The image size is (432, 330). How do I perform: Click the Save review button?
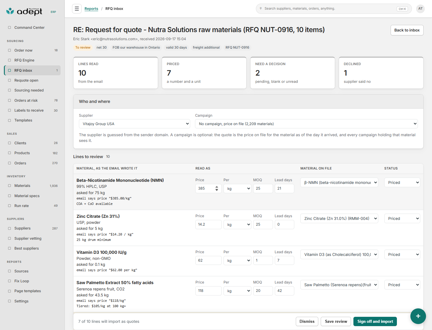(336, 322)
